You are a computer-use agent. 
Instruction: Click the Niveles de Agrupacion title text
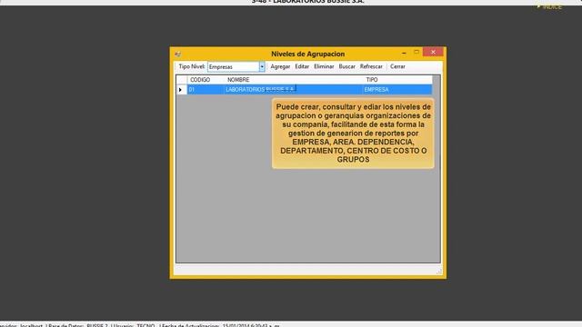point(307,54)
